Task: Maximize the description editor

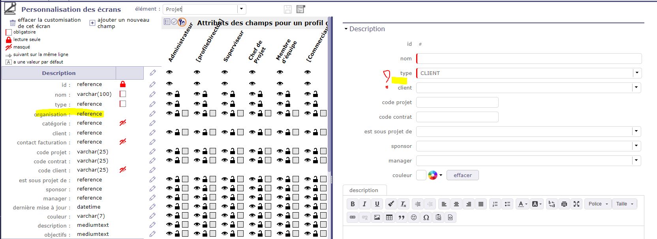Action: [x=576, y=204]
